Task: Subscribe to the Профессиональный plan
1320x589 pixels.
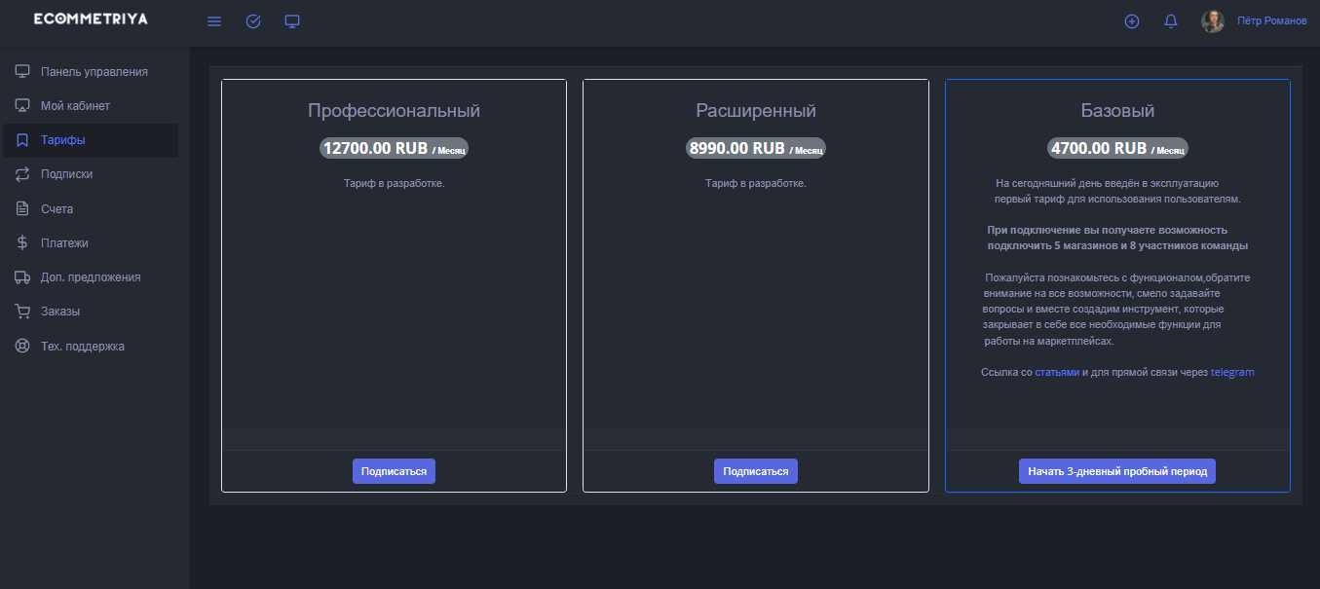Action: coord(394,471)
